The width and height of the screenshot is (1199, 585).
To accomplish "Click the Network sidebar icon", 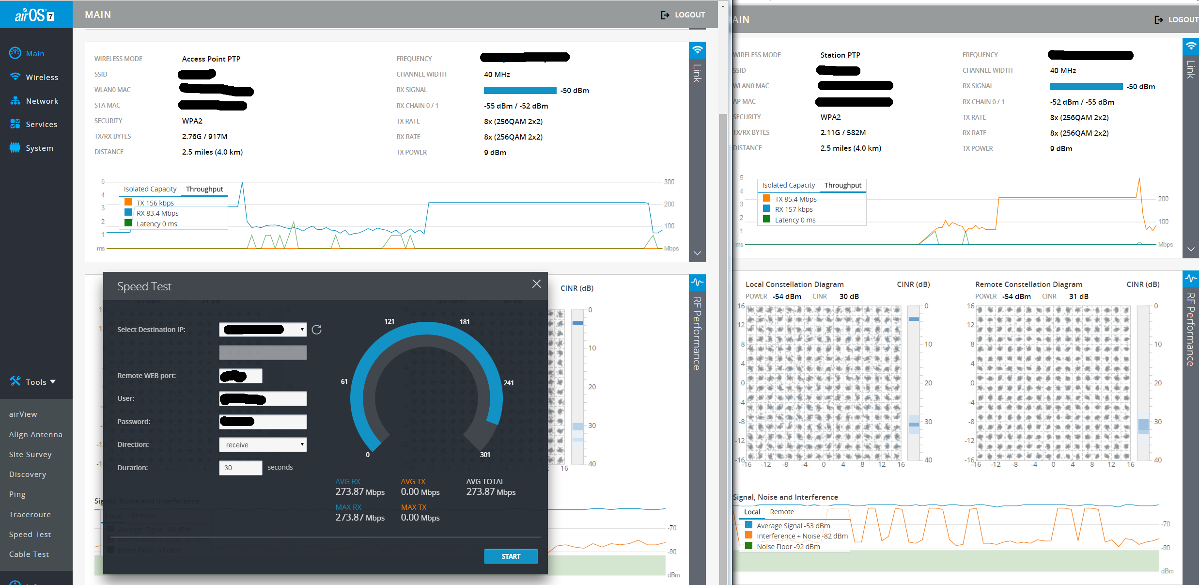I will (15, 100).
